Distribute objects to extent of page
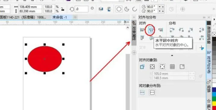This screenshot has height=110, width=216. pyautogui.click(x=152, y=92)
